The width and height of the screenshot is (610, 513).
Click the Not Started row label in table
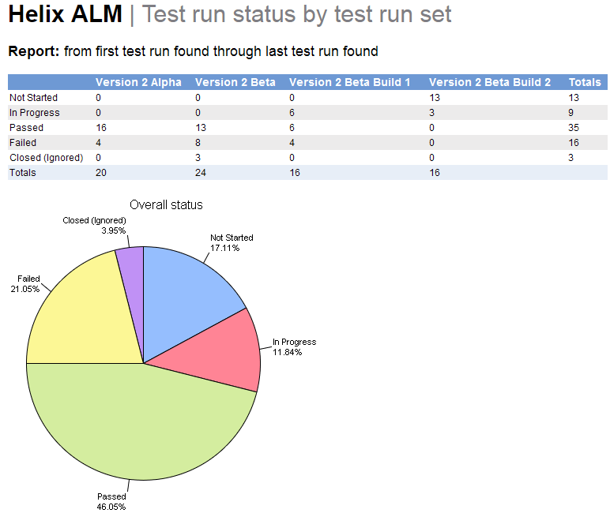pyautogui.click(x=33, y=98)
